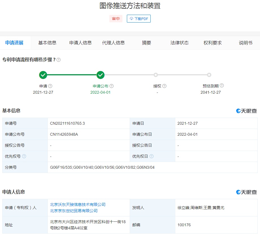Click the inventors 徐立峰;周维斯;王勇;黄勇尤
260x235 pixels.
pos(201,208)
